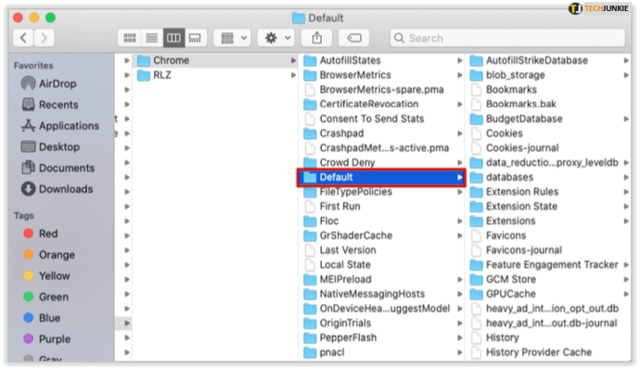Expand the databases folder arrow
Viewport: 640px width, 370px height.
tap(626, 177)
